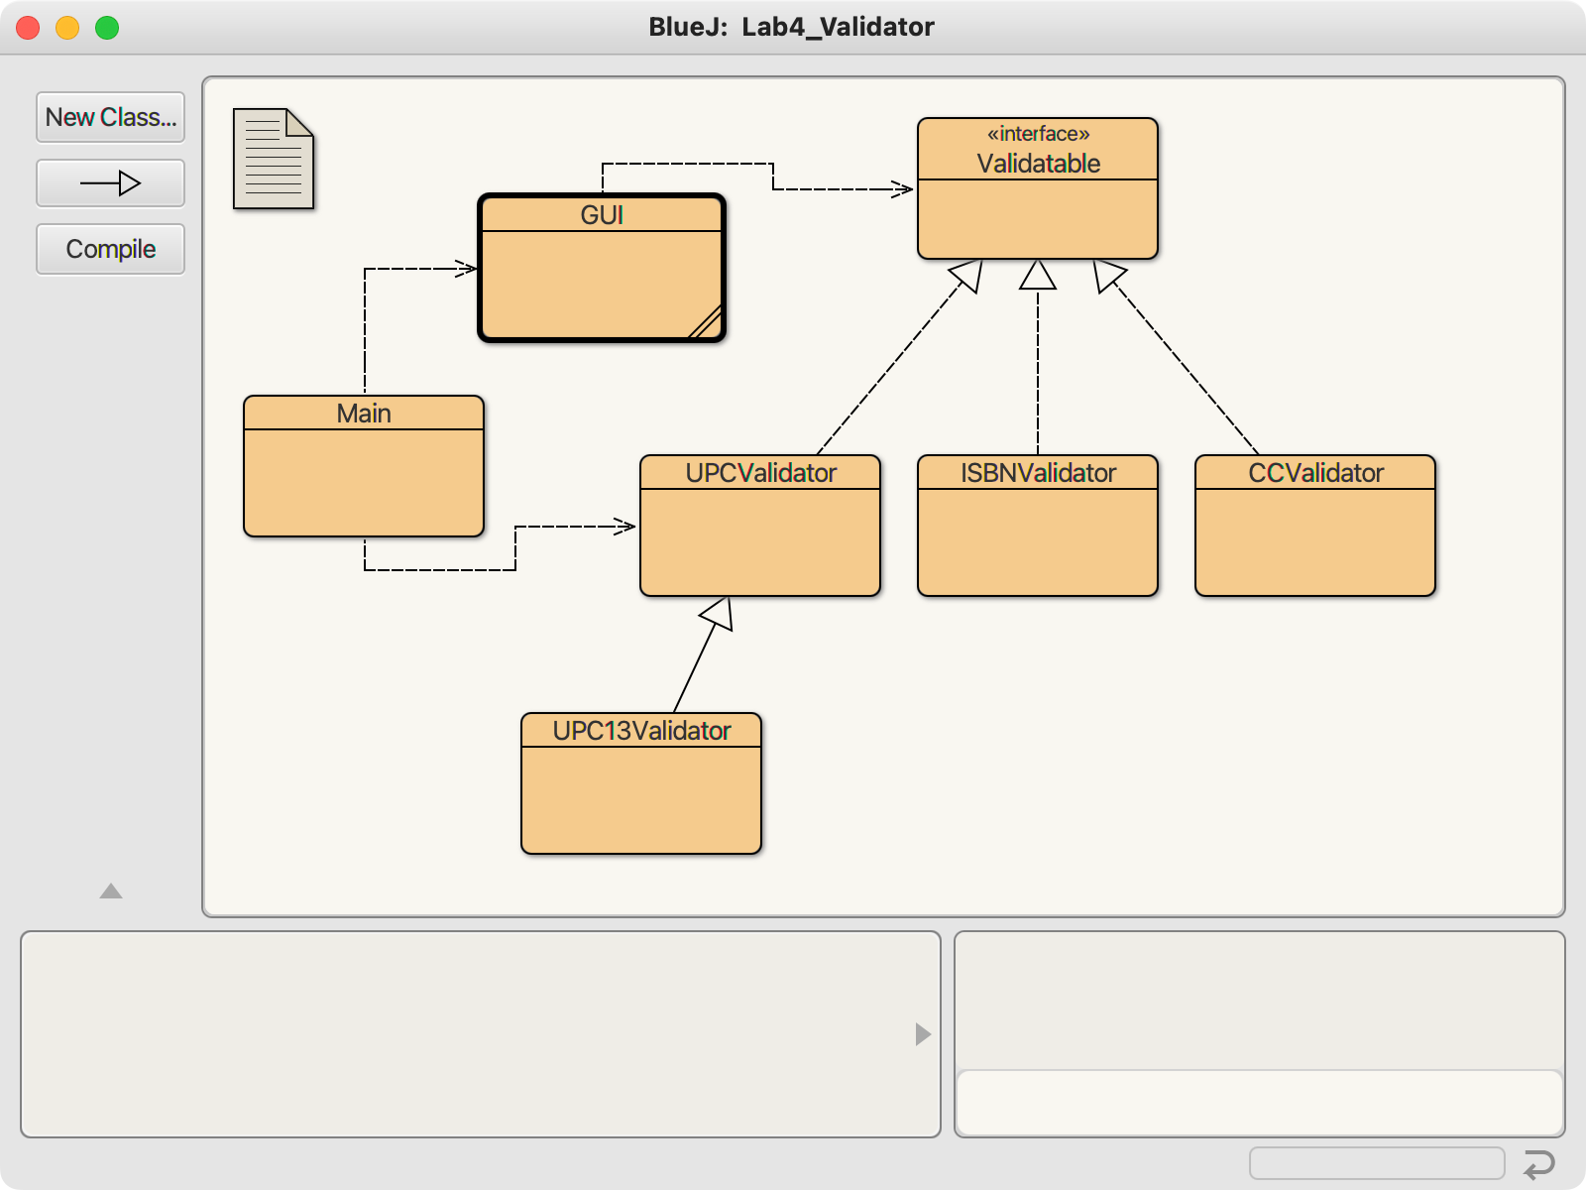Select the inheritance arrow tool
Screen dimensions: 1586x1190
[x=110, y=183]
